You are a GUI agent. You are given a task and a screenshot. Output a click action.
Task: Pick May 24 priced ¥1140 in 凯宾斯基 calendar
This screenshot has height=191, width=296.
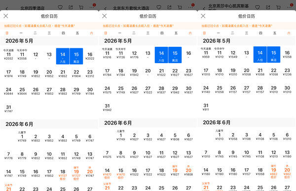tap(206, 89)
